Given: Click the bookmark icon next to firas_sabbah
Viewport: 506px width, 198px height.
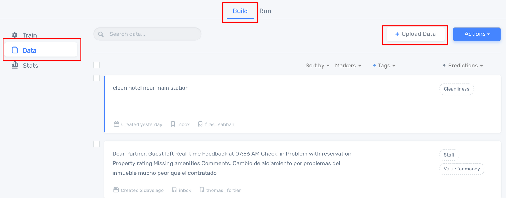Looking at the screenshot, I should [x=200, y=124].
